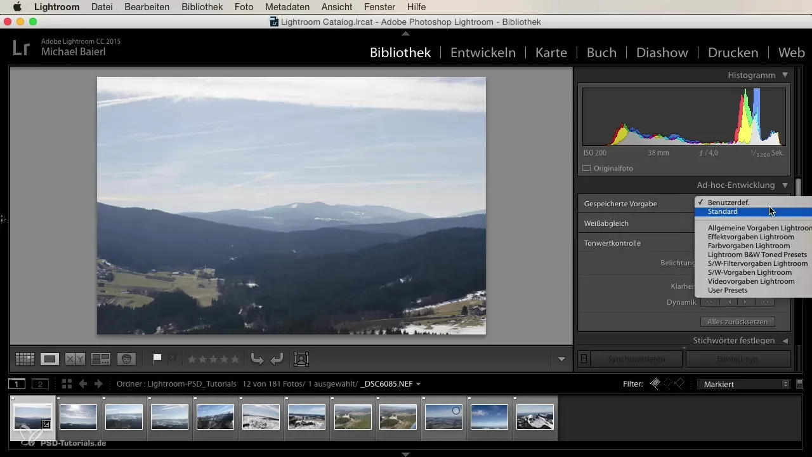Open Effektvorgaben Lightroom preset group
This screenshot has width=812, height=457.
pos(754,237)
